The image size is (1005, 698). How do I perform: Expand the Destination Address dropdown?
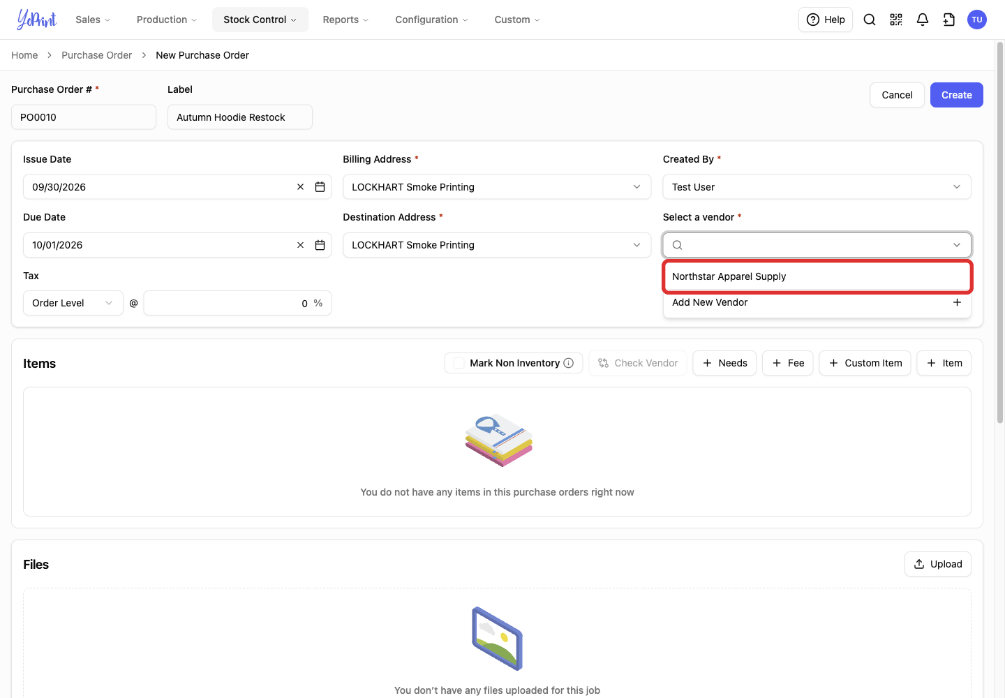coord(497,245)
